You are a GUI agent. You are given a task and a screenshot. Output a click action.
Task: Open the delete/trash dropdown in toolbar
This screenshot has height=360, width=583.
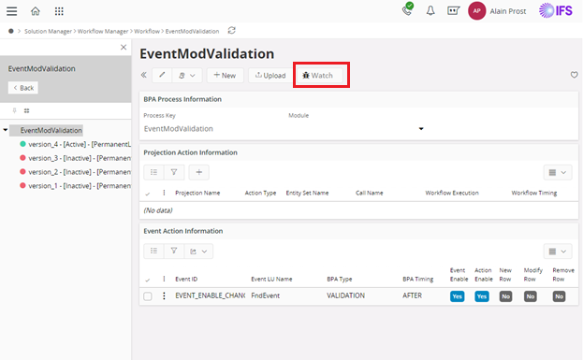tap(187, 76)
